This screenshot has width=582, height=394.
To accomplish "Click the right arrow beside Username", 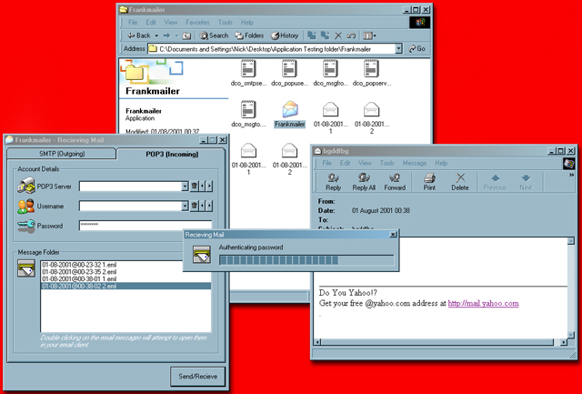I will coord(209,206).
